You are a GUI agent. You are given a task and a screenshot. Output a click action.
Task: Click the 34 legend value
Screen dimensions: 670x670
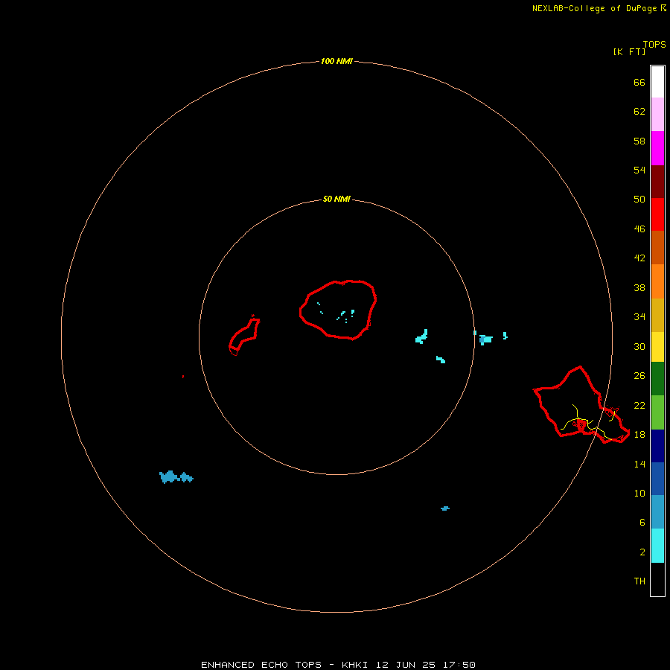pos(639,317)
